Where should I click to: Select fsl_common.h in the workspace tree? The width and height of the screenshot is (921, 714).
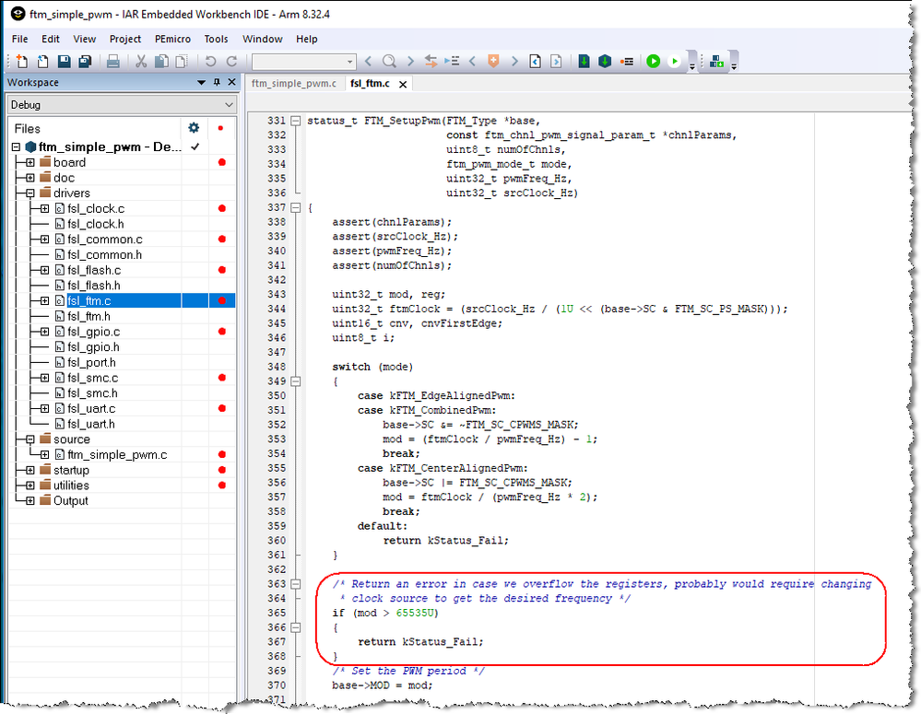point(104,255)
